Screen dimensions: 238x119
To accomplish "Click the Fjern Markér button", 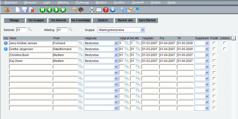I will click(x=147, y=20).
